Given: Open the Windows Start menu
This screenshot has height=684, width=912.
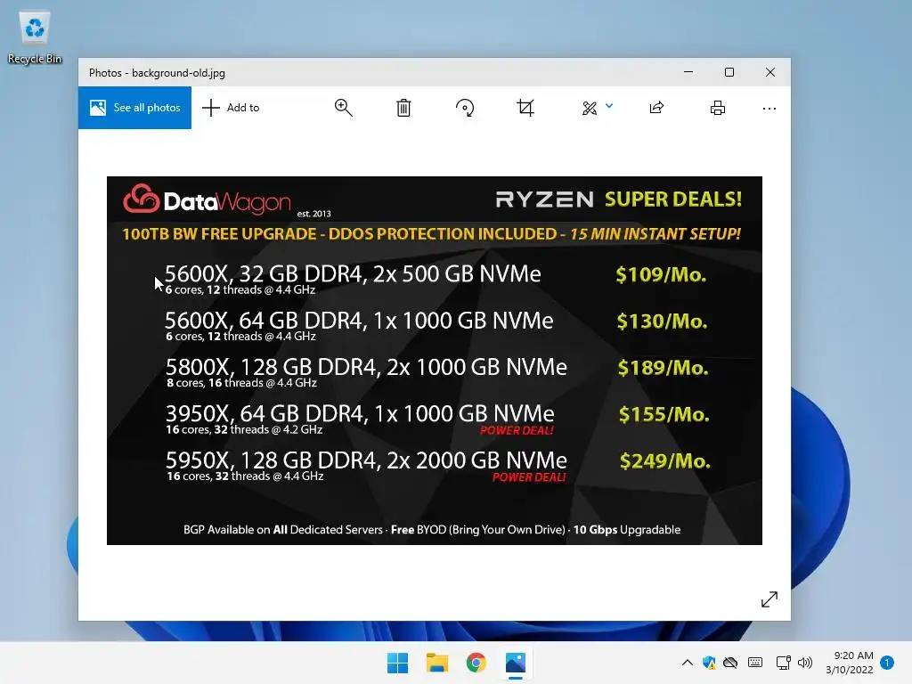Looking at the screenshot, I should [398, 663].
